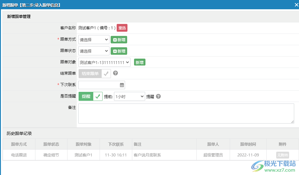The height and width of the screenshot is (175, 299).
Task: Open the 提前 1小时 dropdown
Action: pos(130,96)
